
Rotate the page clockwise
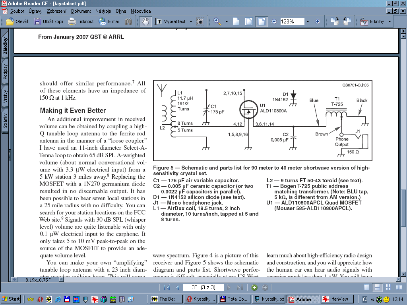point(335,21)
